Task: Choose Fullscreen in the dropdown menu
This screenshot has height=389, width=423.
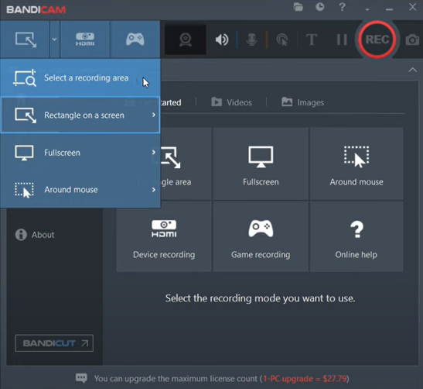Action: pyautogui.click(x=80, y=153)
